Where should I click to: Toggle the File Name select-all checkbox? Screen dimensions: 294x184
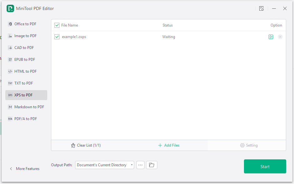pos(57,25)
